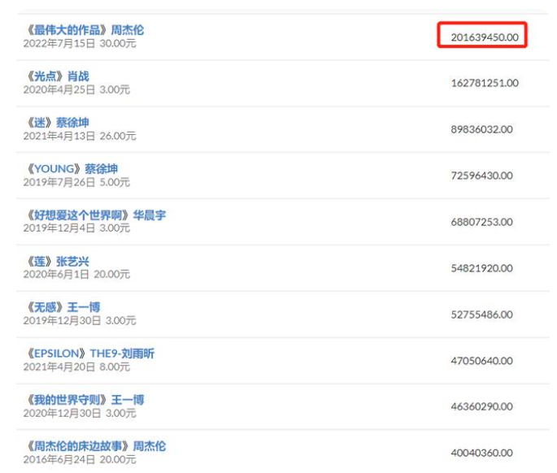Click the date line 2020年4月25日 3.00元

click(x=76, y=89)
